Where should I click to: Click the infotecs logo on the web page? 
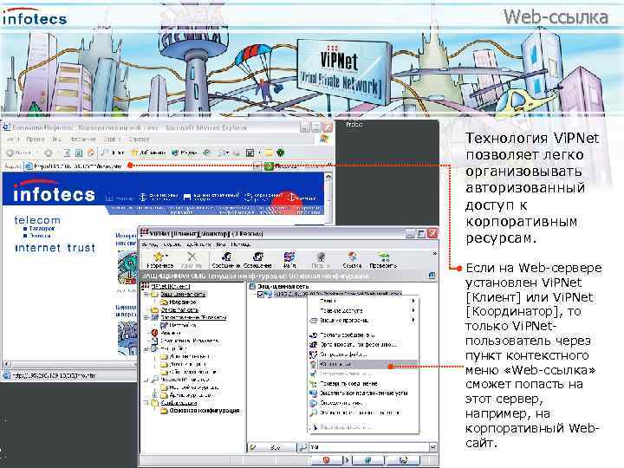coord(54,191)
